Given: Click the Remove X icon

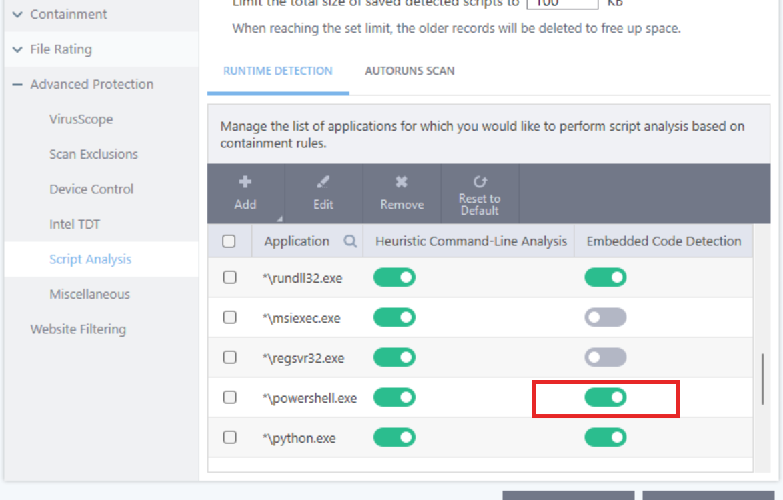Looking at the screenshot, I should [402, 182].
